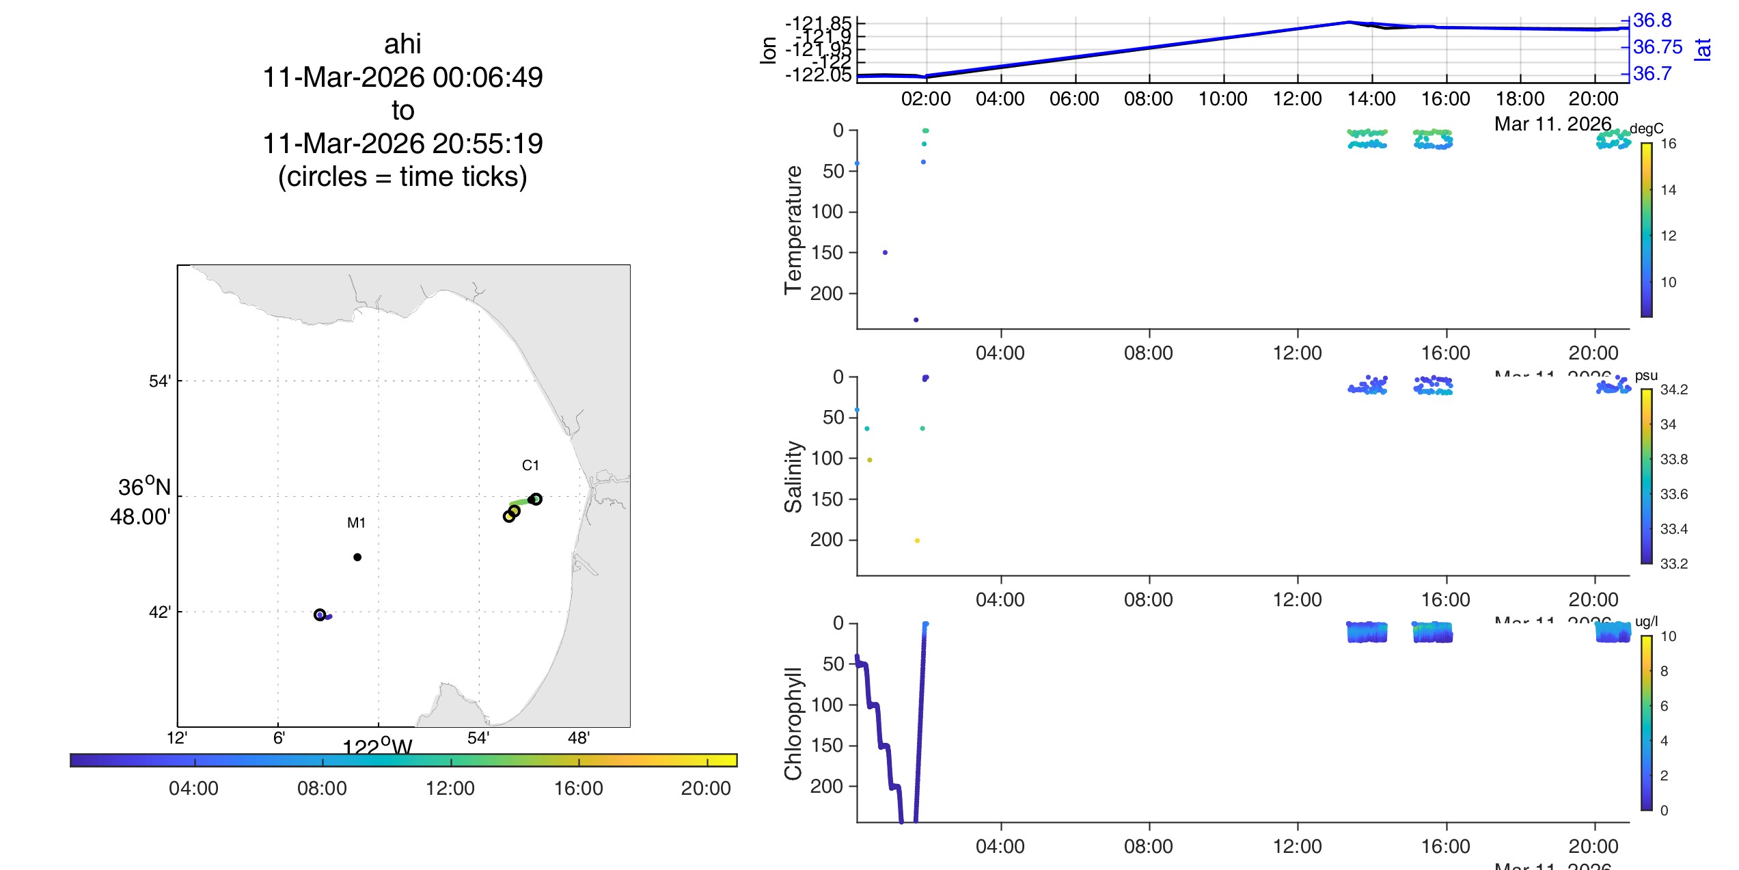This screenshot has width=1739, height=870.
Task: Click the C1 station label on the map
Action: [x=530, y=465]
